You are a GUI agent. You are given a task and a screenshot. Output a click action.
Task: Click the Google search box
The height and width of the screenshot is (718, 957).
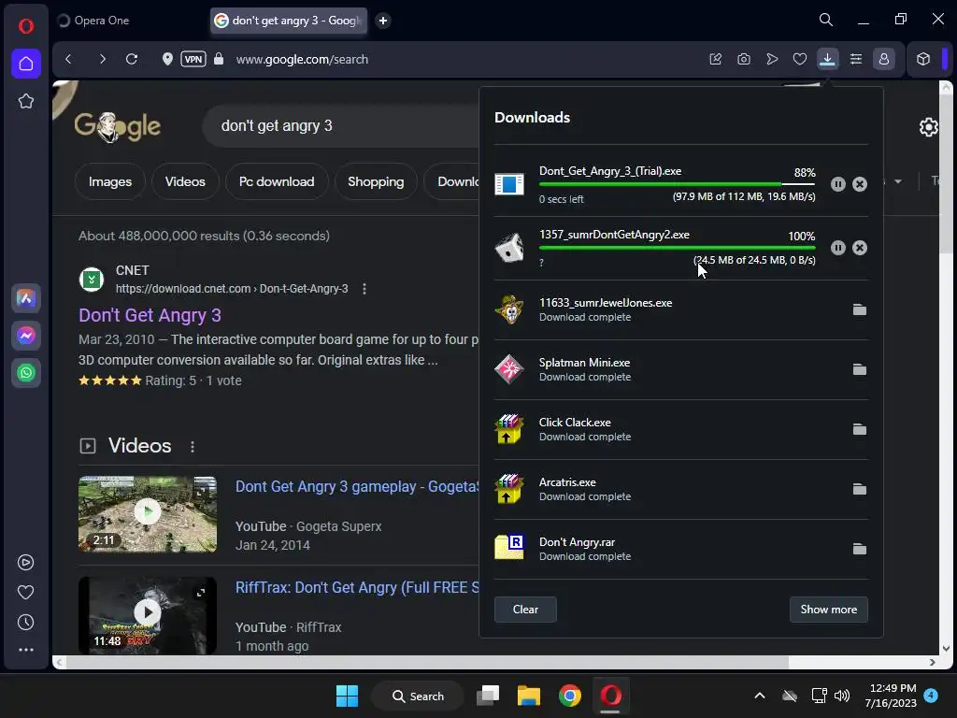(342, 126)
